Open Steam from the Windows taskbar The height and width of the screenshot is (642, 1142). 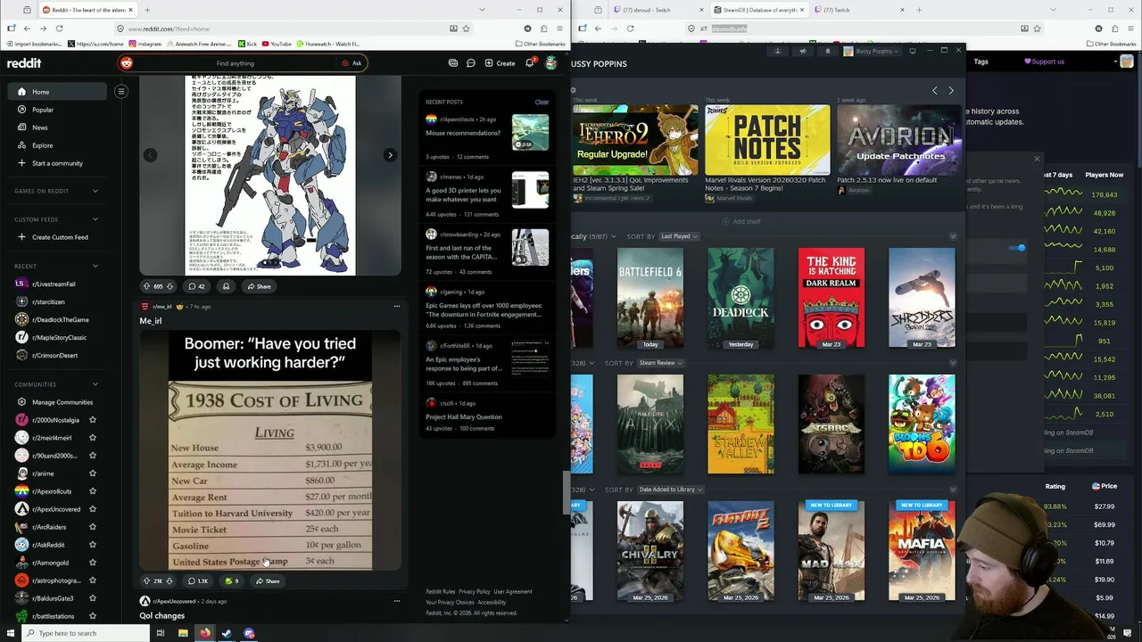[227, 633]
